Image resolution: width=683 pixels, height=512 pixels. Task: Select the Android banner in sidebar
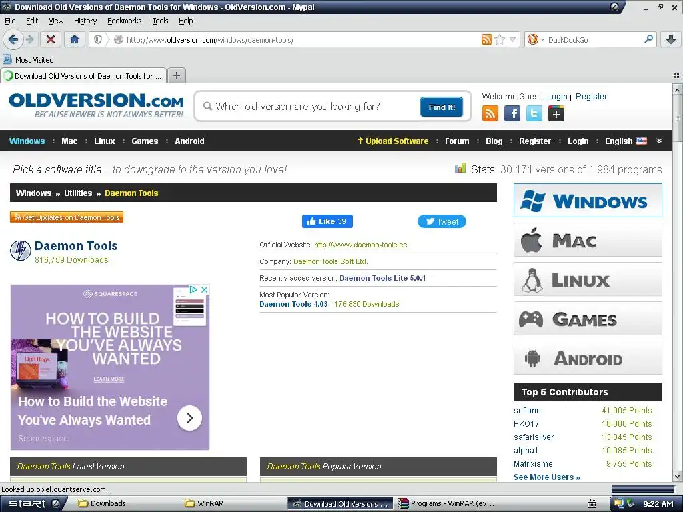[588, 358]
